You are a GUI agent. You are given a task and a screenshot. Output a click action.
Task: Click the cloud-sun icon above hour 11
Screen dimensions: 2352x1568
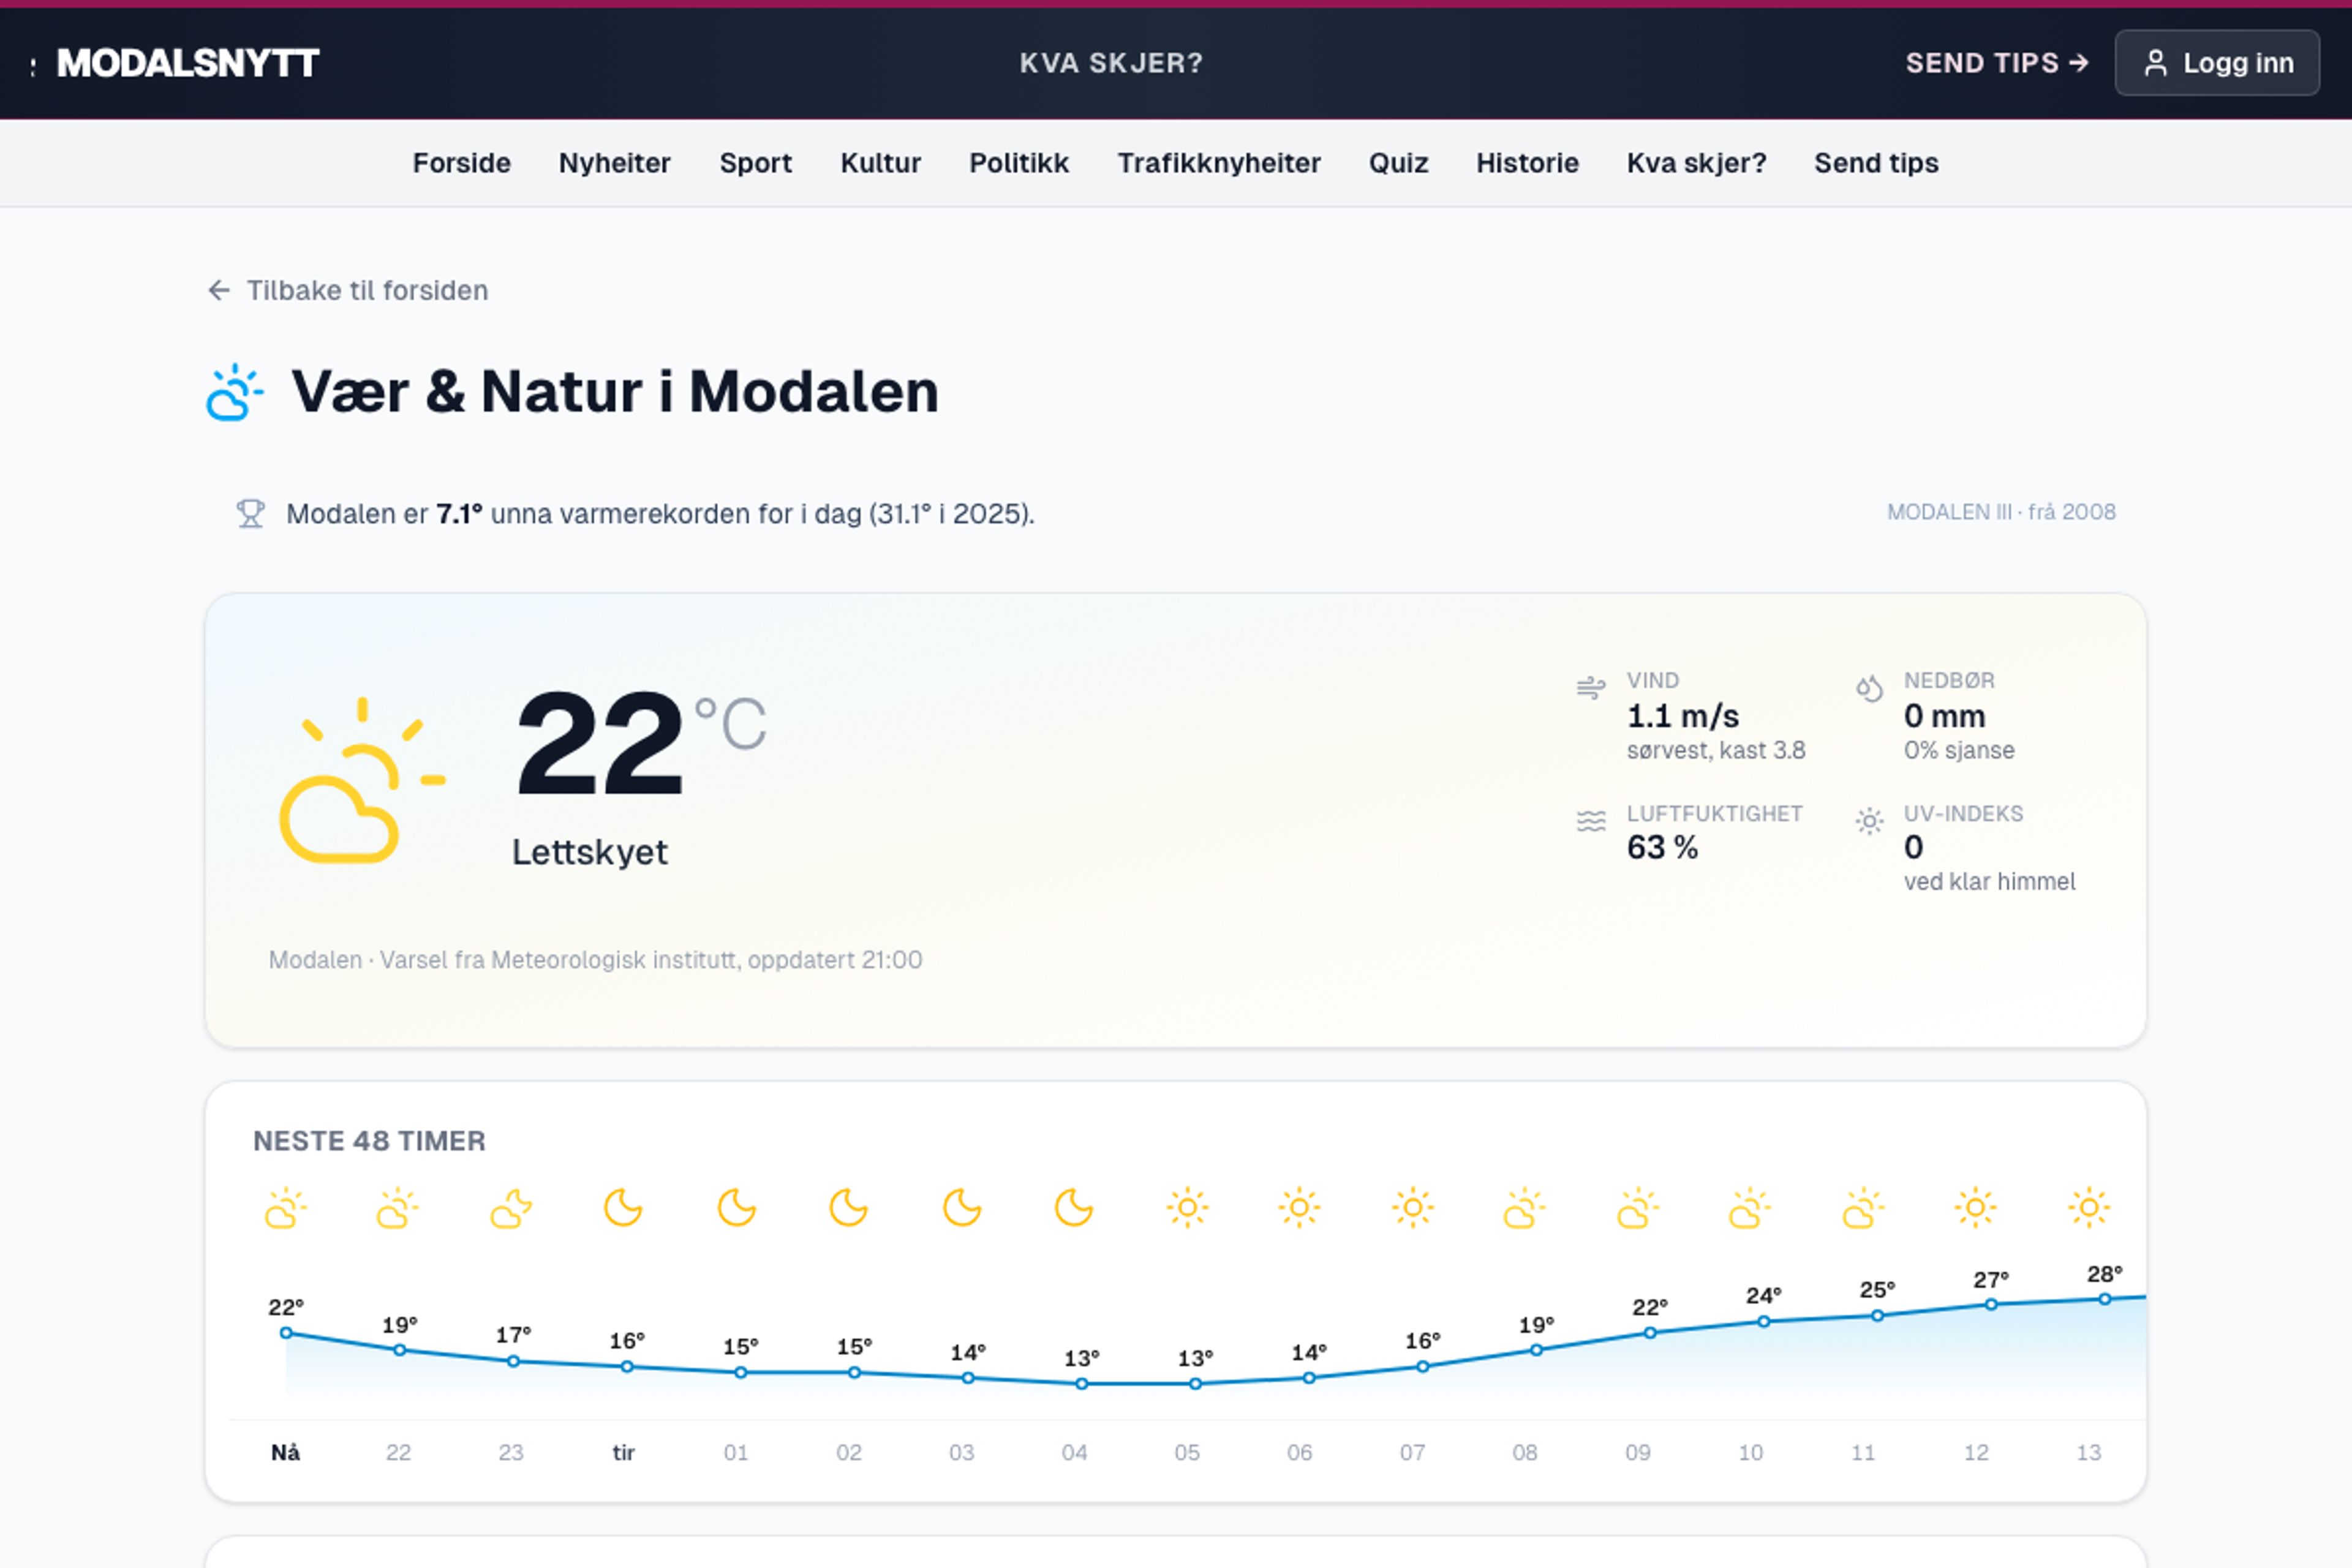click(1863, 1208)
